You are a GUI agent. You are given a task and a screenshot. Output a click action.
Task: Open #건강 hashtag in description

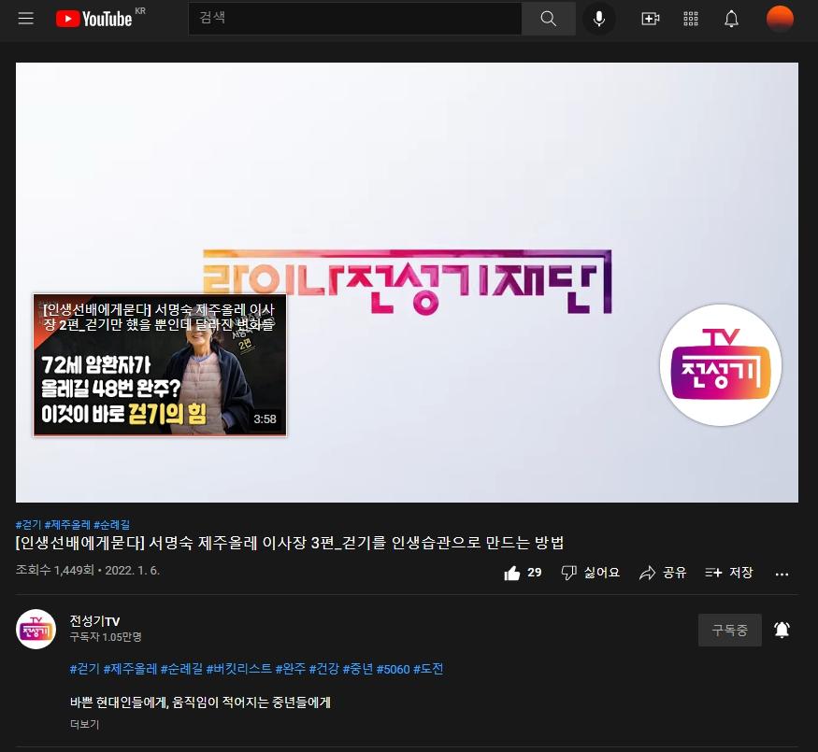324,669
